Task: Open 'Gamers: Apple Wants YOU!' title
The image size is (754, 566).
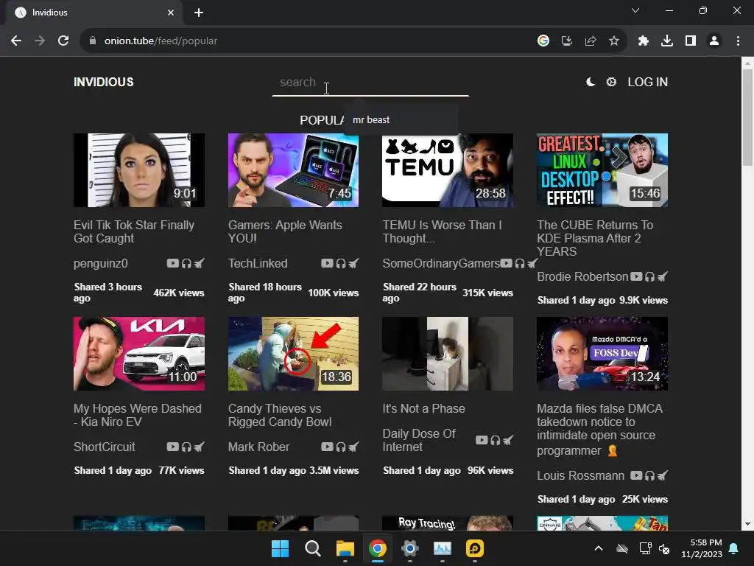Action: point(285,231)
